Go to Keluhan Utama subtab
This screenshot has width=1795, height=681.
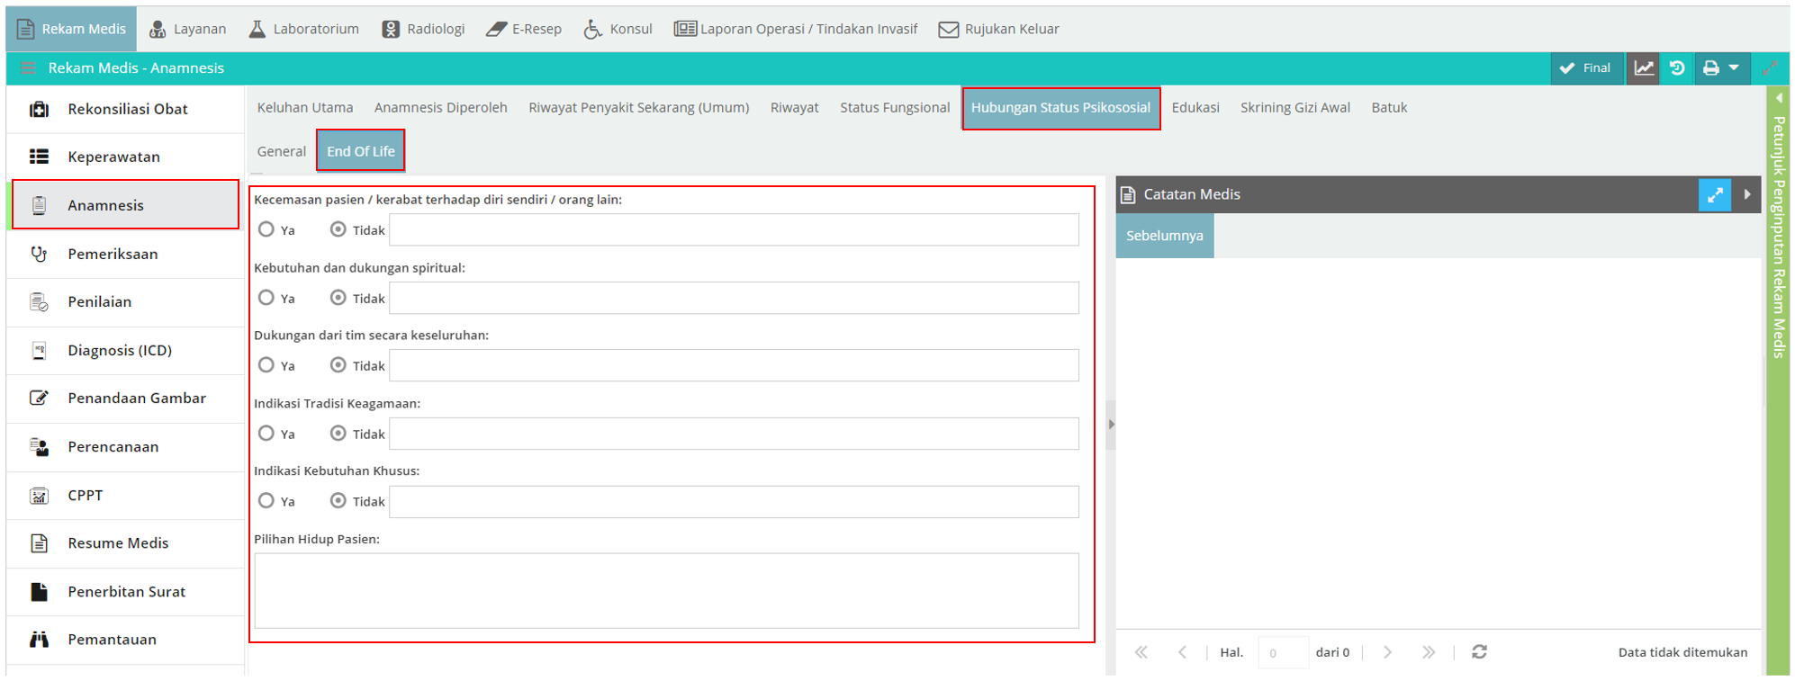pyautogui.click(x=305, y=108)
